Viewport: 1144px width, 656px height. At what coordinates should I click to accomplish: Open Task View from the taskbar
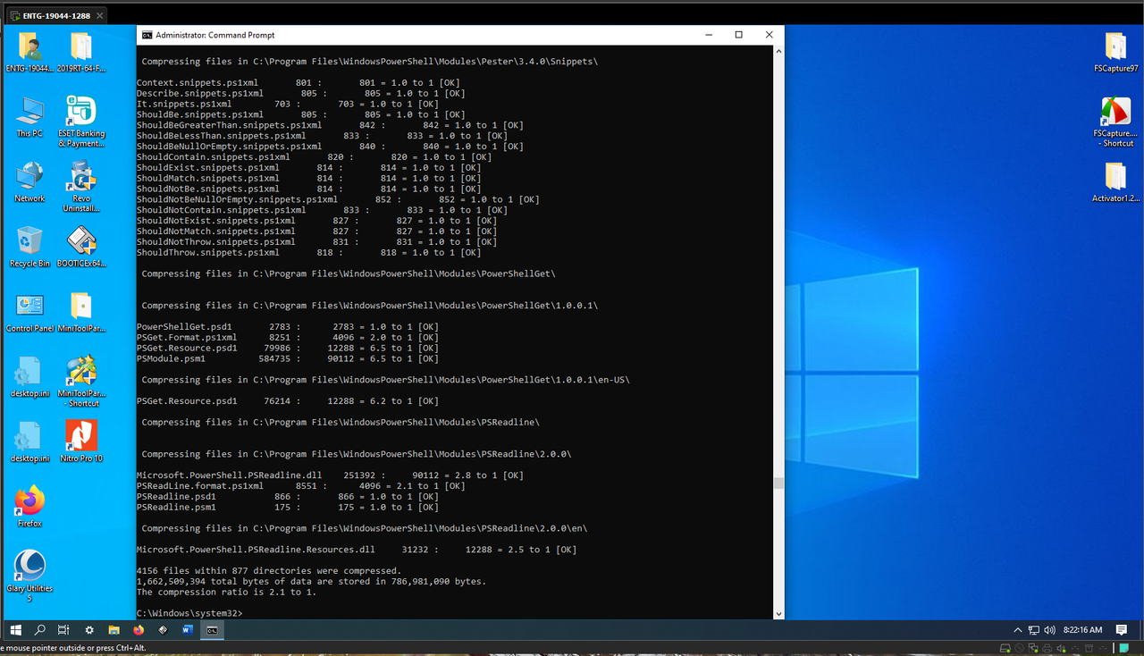63,630
